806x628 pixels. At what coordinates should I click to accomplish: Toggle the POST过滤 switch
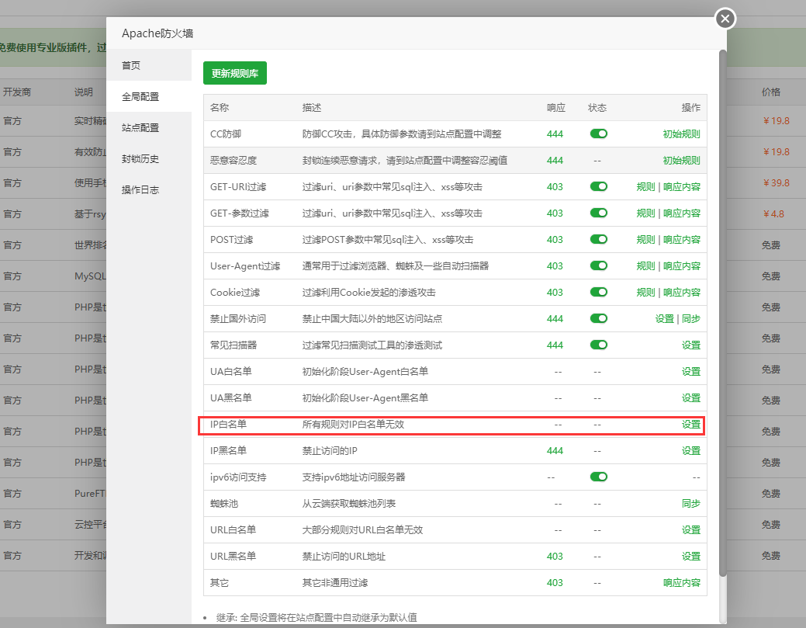(x=599, y=239)
